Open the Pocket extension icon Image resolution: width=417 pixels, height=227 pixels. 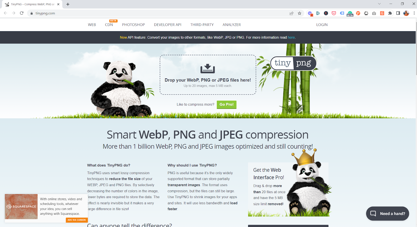[334, 13]
